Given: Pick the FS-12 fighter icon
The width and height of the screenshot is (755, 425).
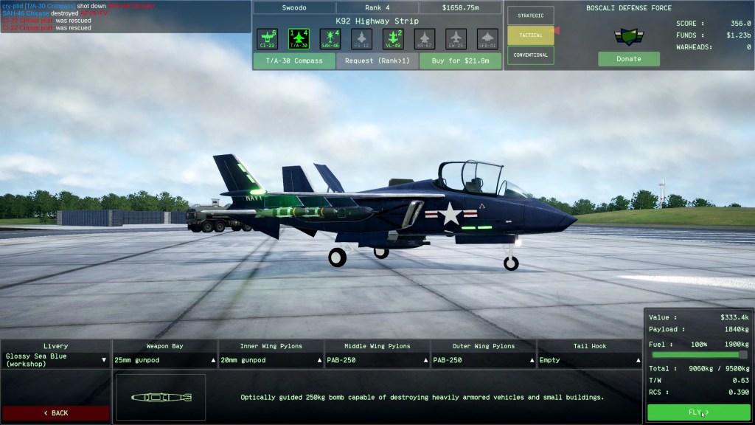Looking at the screenshot, I should coord(361,39).
